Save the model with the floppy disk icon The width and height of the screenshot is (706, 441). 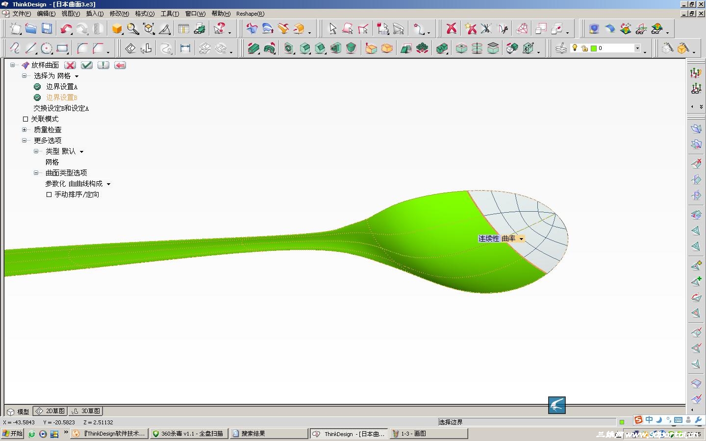[x=47, y=29]
